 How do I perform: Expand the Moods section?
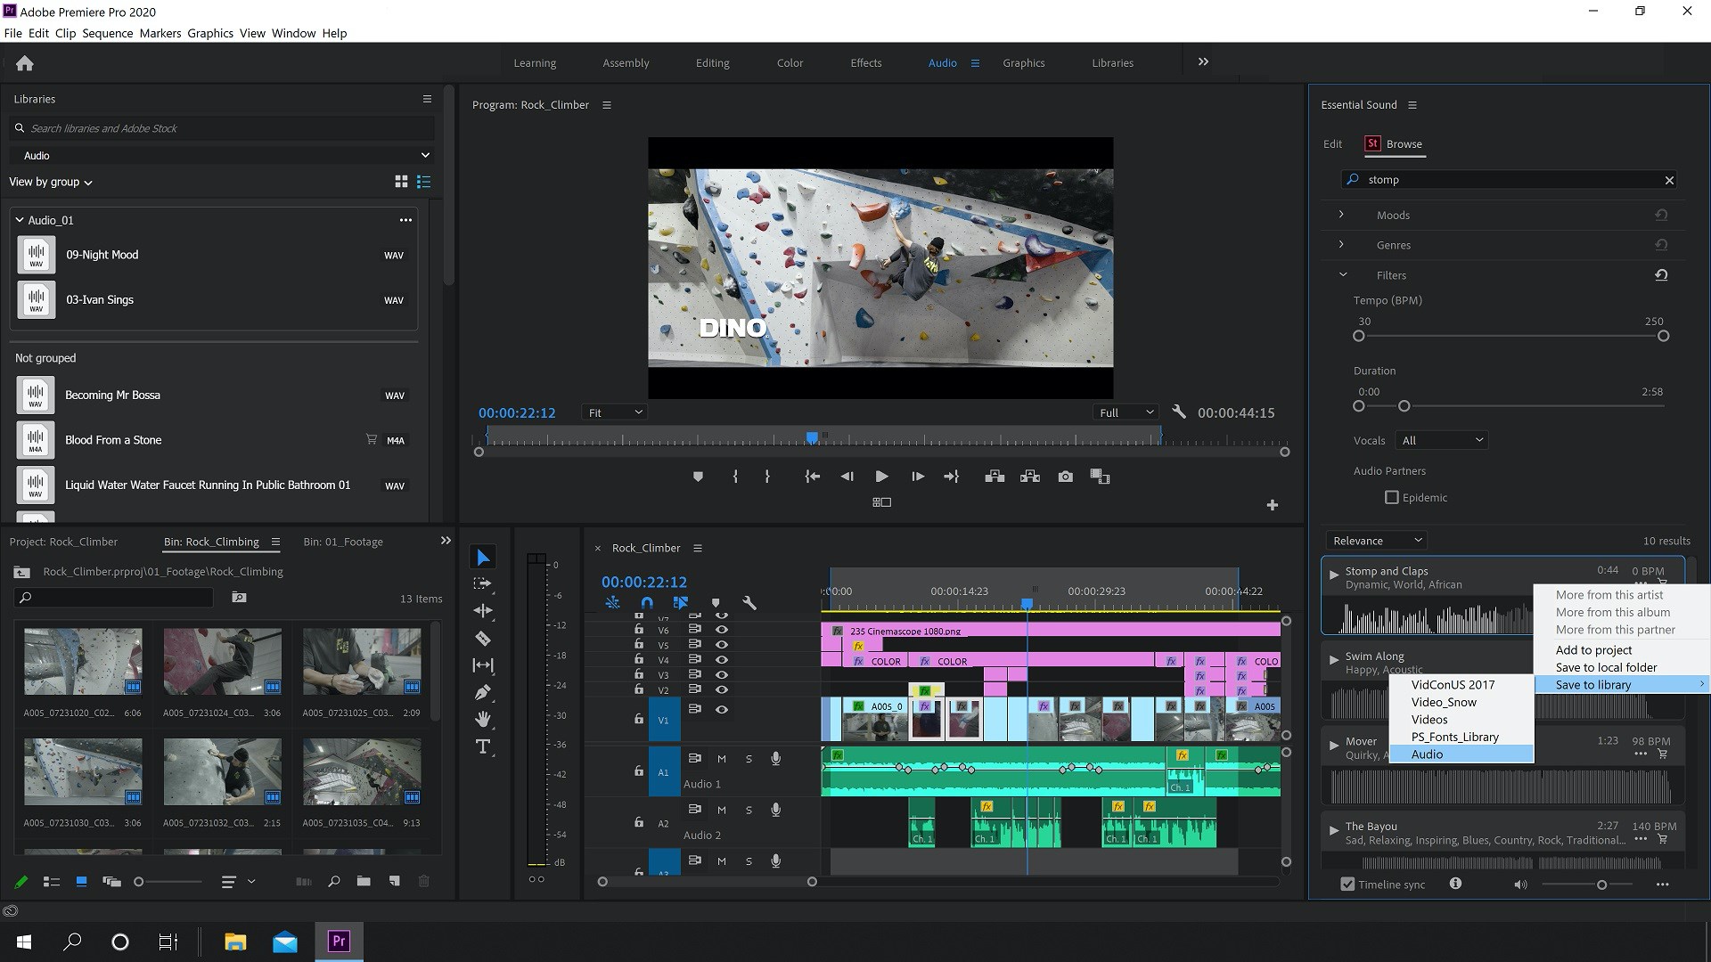coord(1341,215)
